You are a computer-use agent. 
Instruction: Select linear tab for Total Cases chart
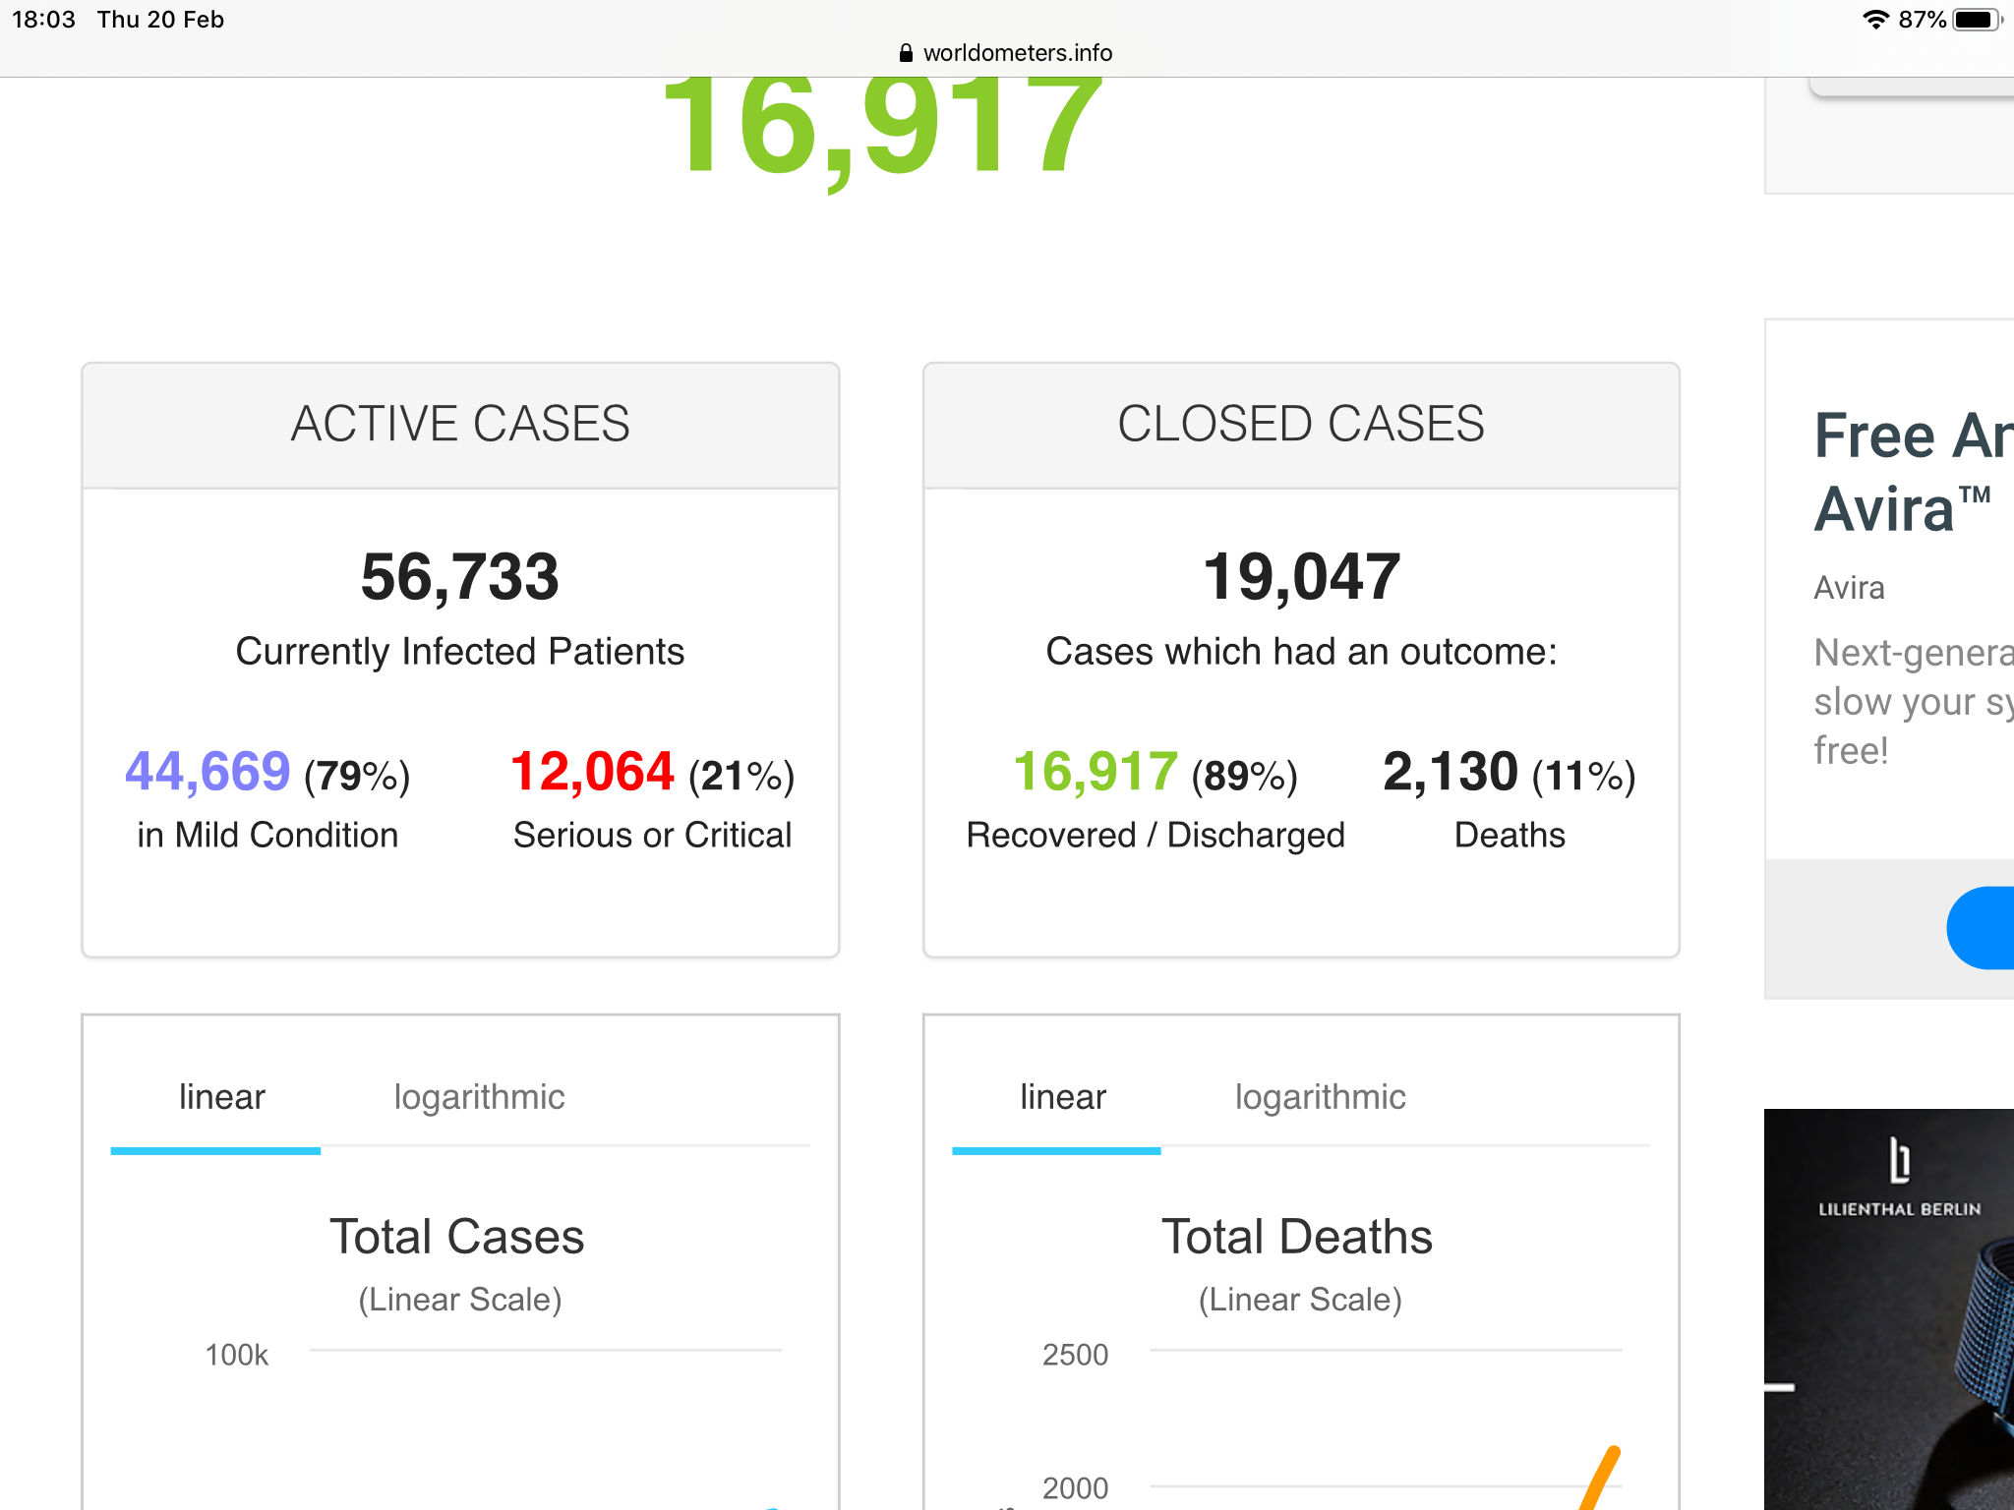[x=221, y=1097]
